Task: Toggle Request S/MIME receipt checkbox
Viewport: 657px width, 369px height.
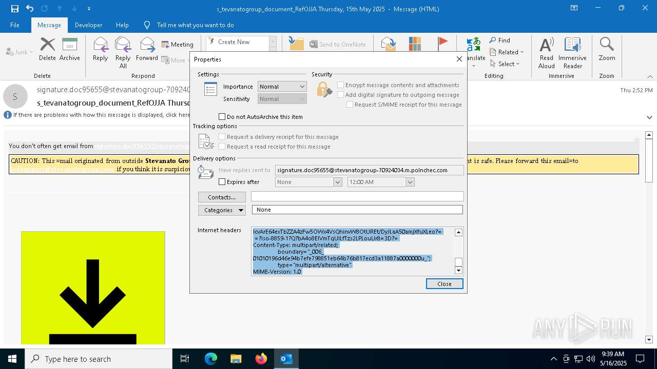Action: pos(350,105)
